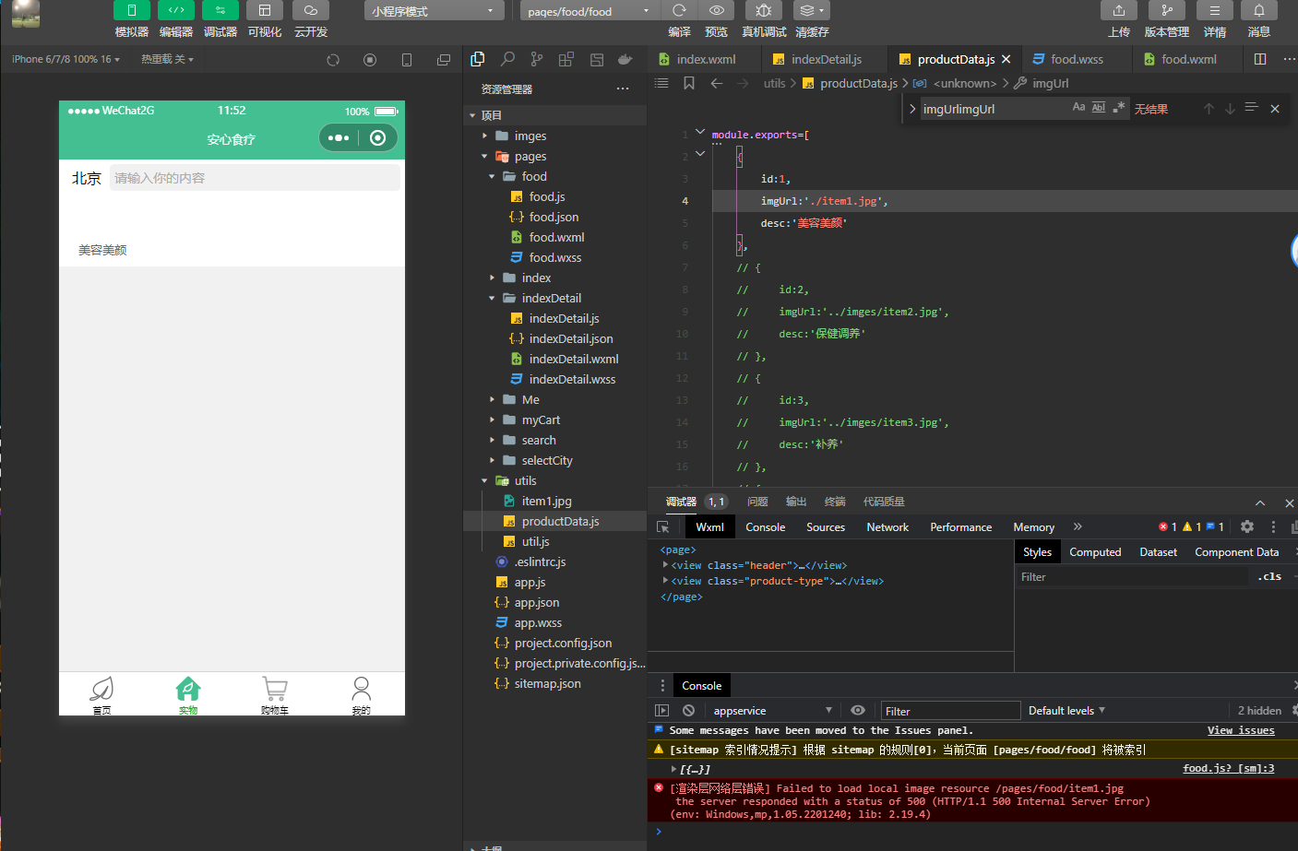Toggle match whole word in find
1298x851 pixels.
(x=1099, y=108)
